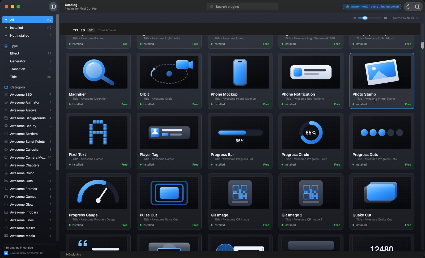Click the sidebar vertical scrollbar
Viewport: 425px width, 258px height.
pos(57,92)
